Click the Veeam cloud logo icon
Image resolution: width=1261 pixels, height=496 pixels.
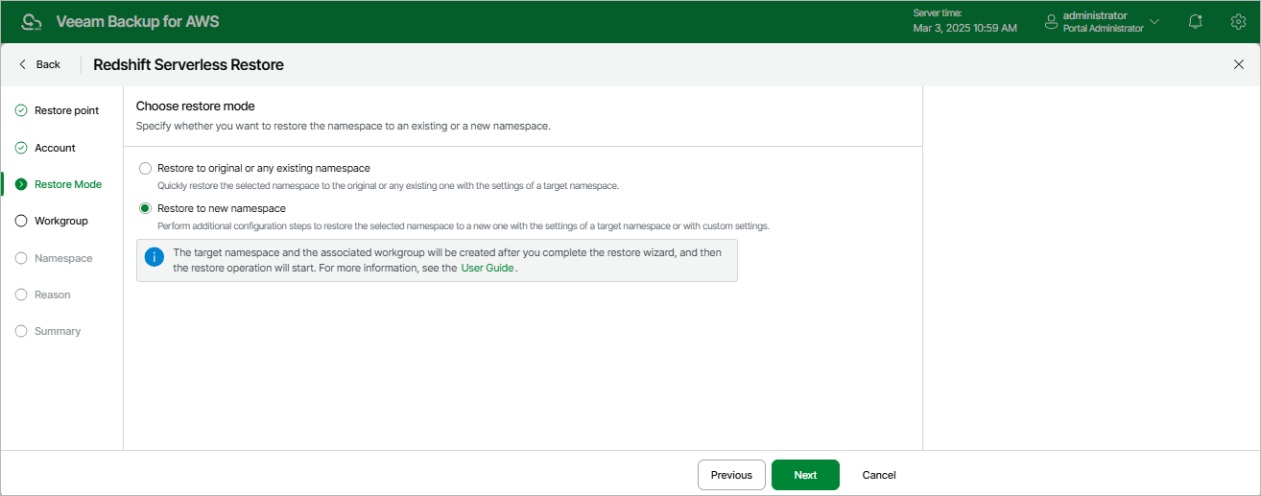point(31,21)
